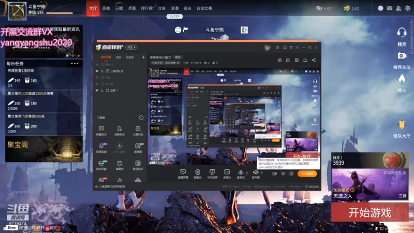This screenshot has width=414, height=233.
Task: Click the level 126 experience bar
Action: [60, 12]
